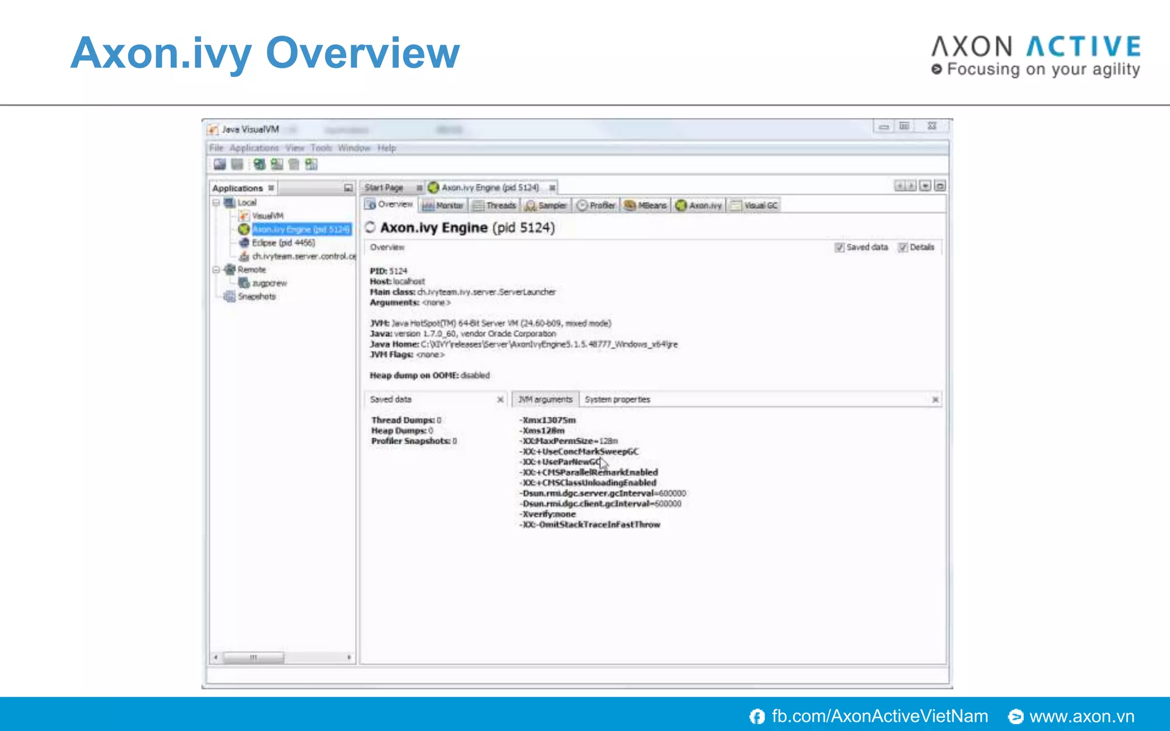
Task: Select the VisualVM node under Local
Action: (x=267, y=216)
